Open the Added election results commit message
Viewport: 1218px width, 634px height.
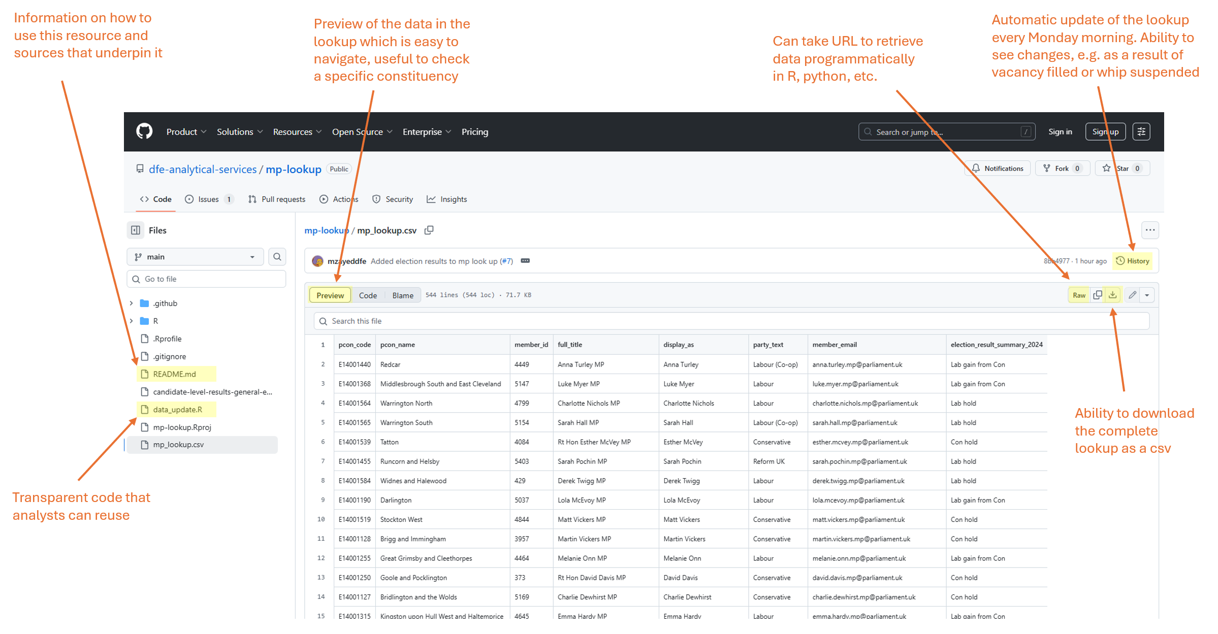point(434,261)
